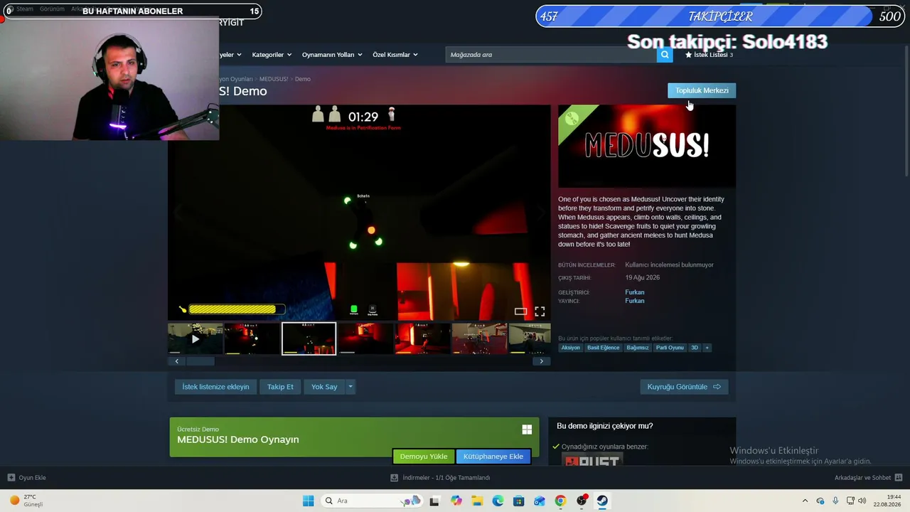Open Arkadaşlar ve Sohbet panel
910x512 pixels.
point(868,478)
